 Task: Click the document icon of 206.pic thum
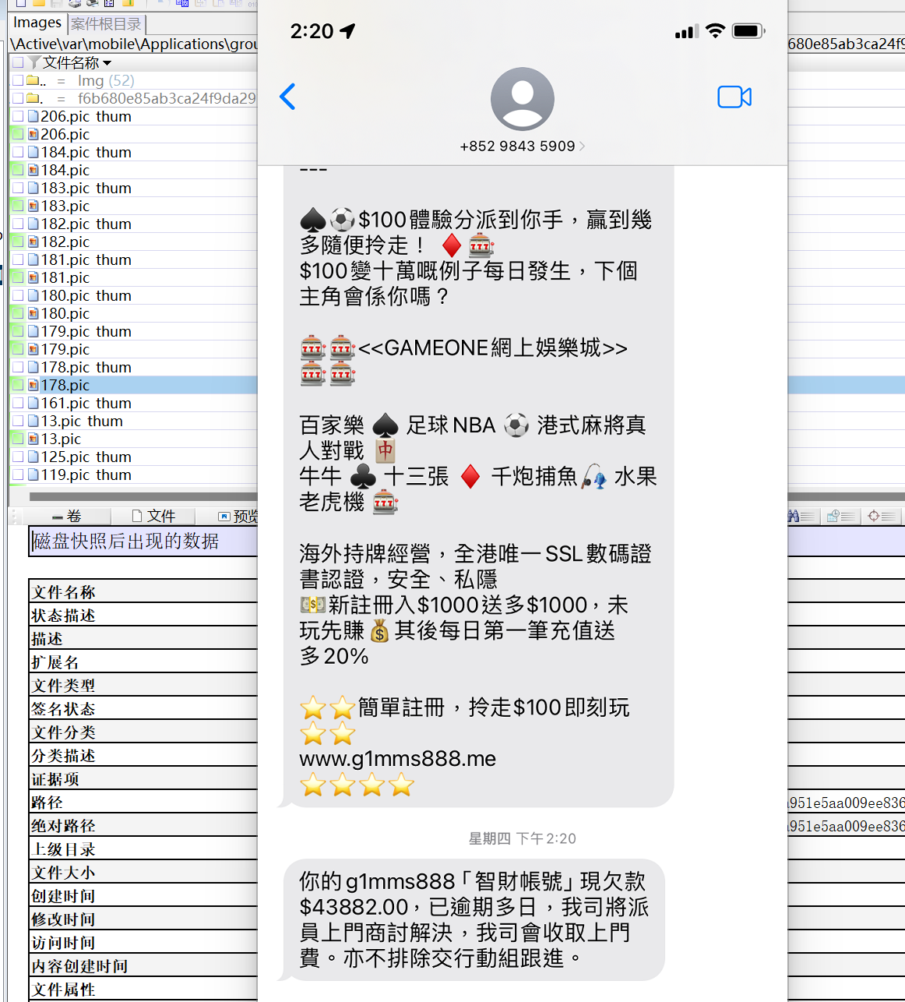[x=33, y=116]
